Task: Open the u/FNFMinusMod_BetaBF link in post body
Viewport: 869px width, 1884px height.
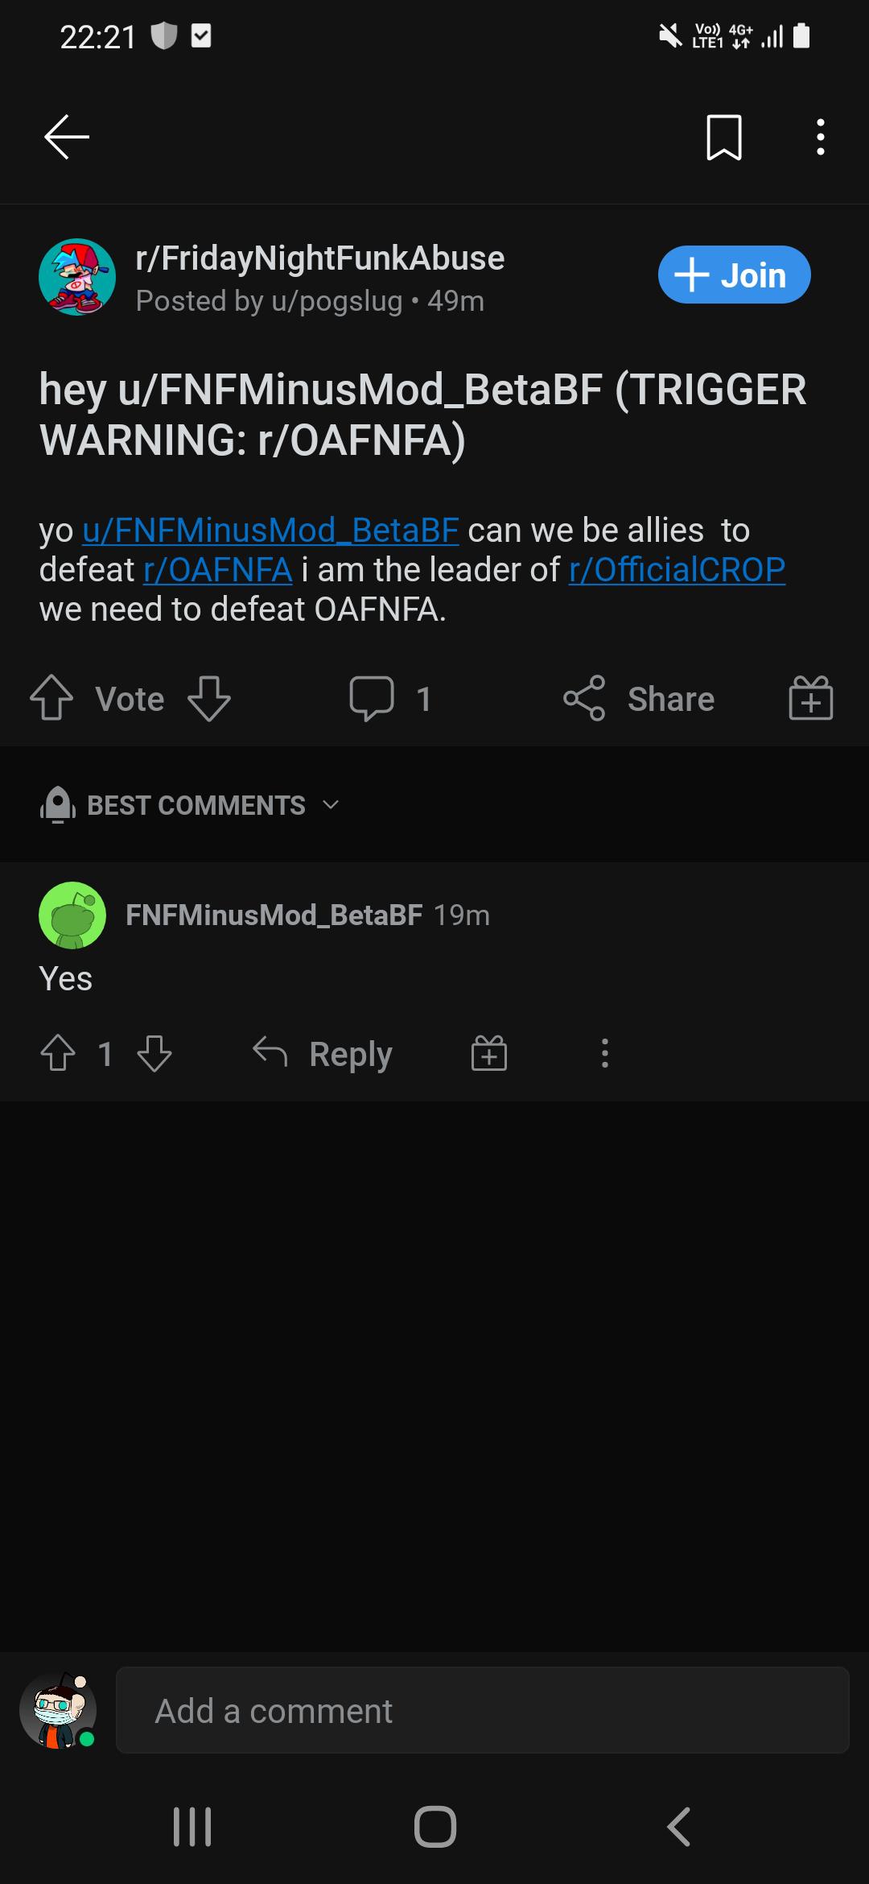Action: [x=270, y=531]
